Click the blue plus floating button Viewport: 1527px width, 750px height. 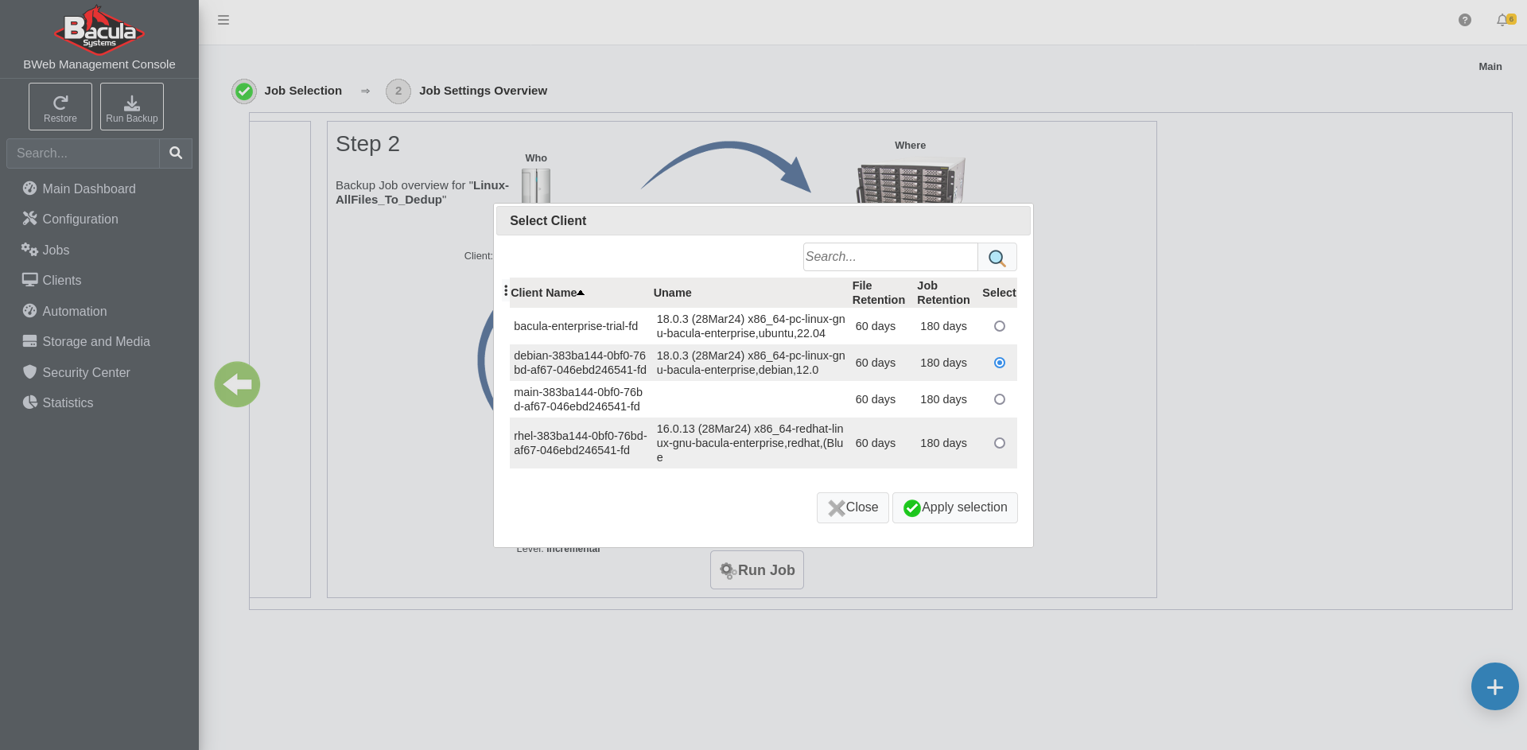coord(1494,686)
